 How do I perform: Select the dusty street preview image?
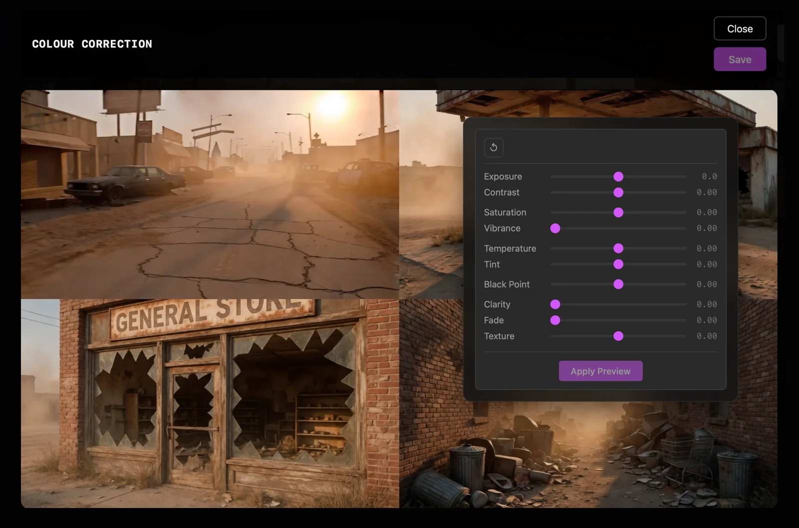coord(210,194)
